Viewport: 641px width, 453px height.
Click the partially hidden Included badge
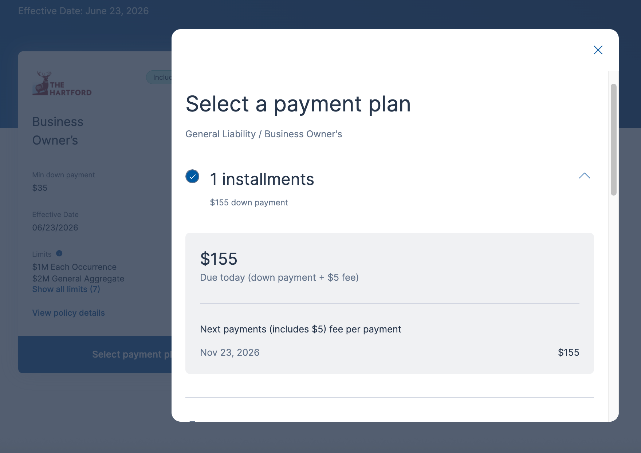pos(159,77)
